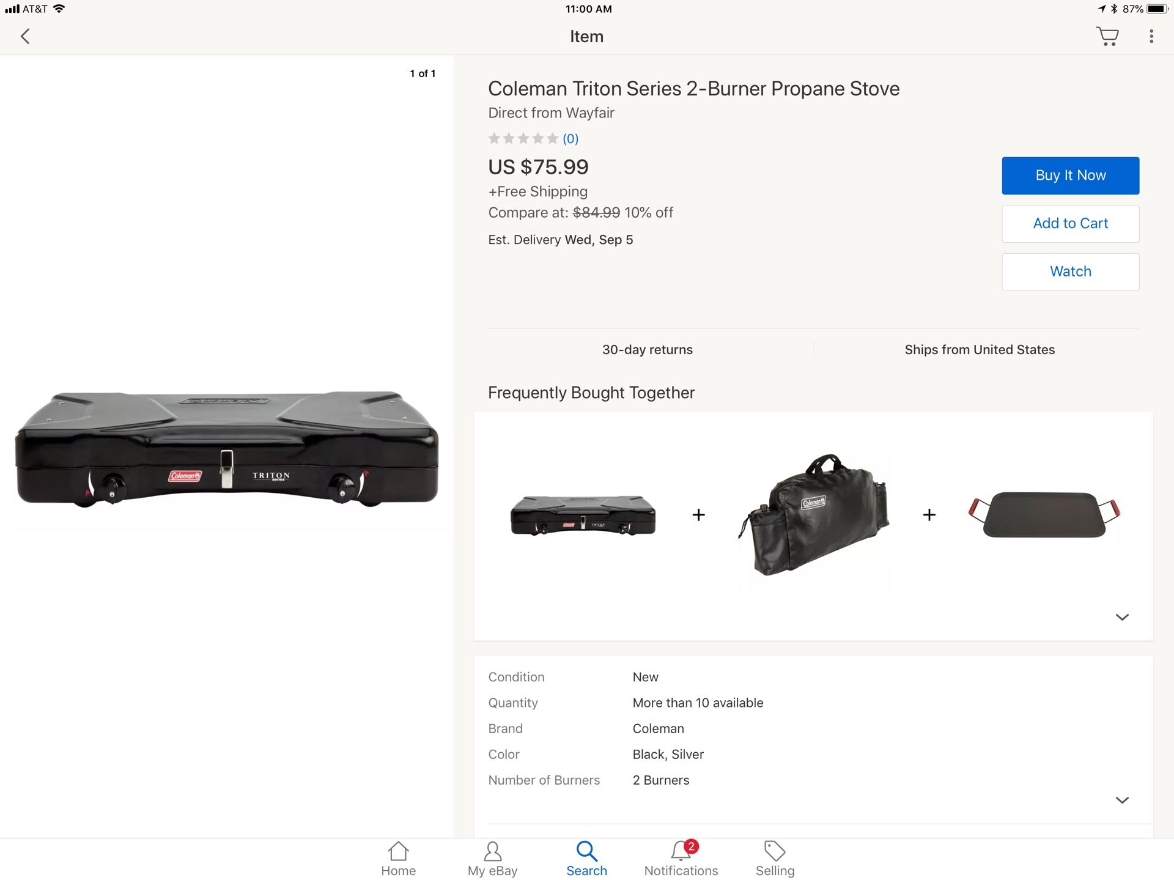Open the Selling tag tab
The height and width of the screenshot is (880, 1174).
(775, 859)
